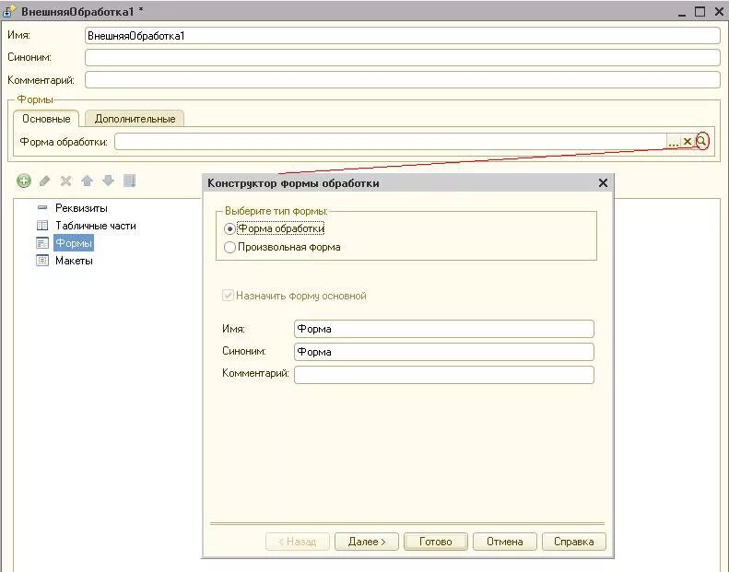Select Реквизиты in the tree
Screen dimensions: 729x572
point(81,208)
